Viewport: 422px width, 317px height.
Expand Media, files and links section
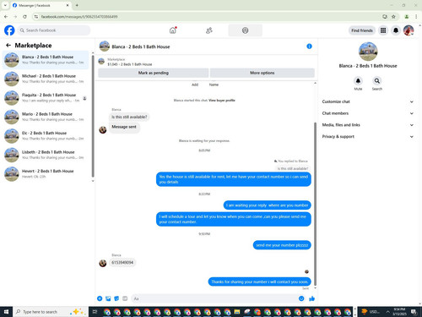tap(368, 125)
